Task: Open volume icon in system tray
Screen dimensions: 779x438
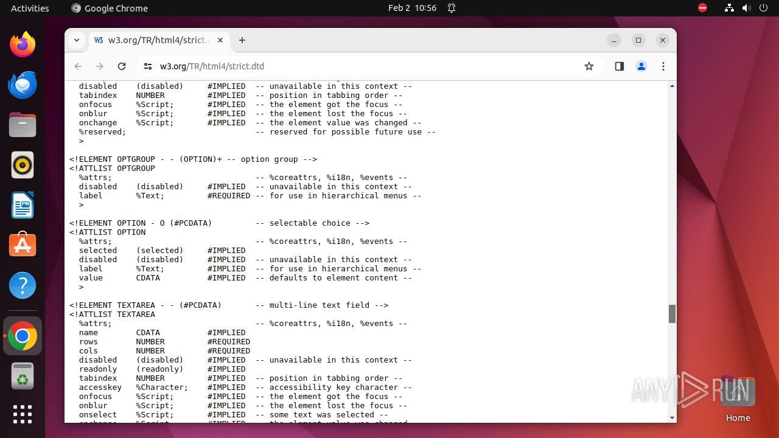Action: point(746,8)
